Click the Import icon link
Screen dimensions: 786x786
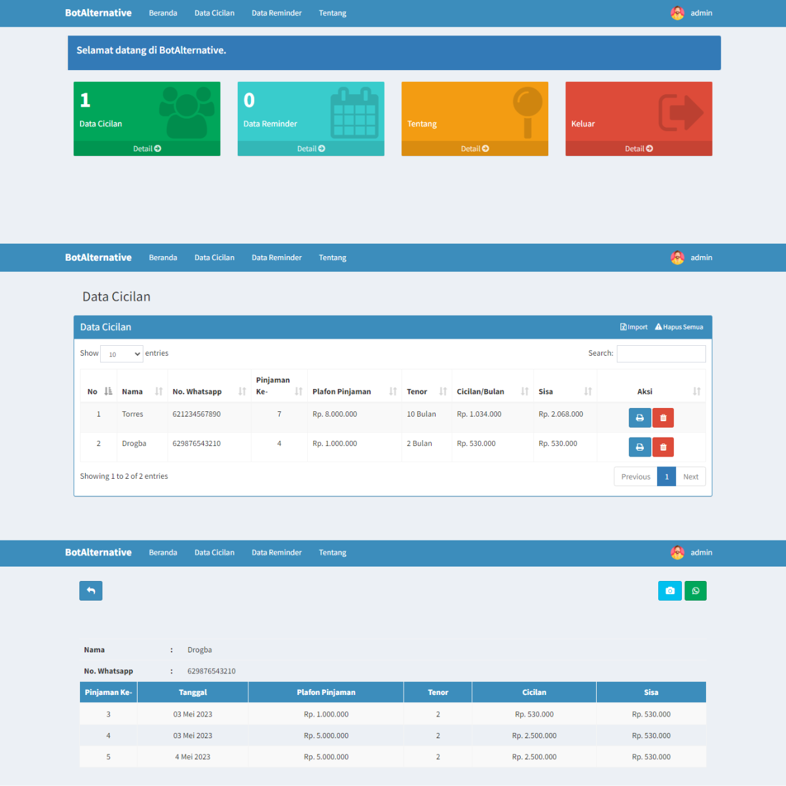pyautogui.click(x=633, y=327)
